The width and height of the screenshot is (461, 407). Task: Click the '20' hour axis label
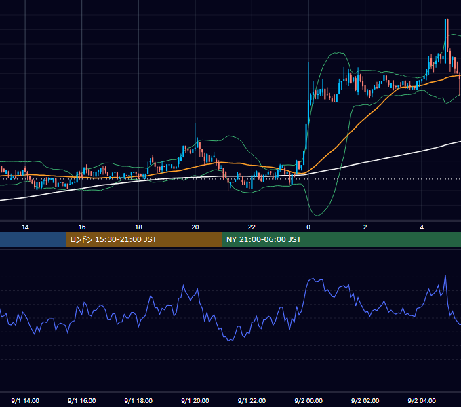point(195,227)
